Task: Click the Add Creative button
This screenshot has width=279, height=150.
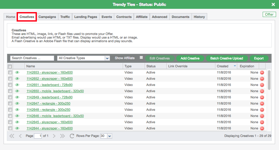Action: [x=190, y=58]
